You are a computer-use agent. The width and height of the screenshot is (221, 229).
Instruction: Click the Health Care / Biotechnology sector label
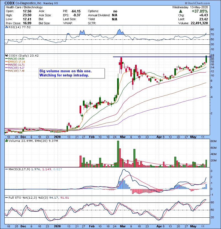pyautogui.click(x=24, y=7)
